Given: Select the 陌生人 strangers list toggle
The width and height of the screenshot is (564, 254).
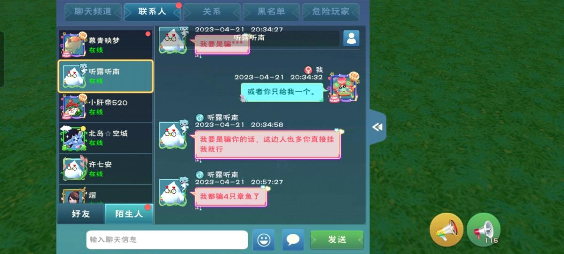Looking at the screenshot, I should (x=129, y=214).
